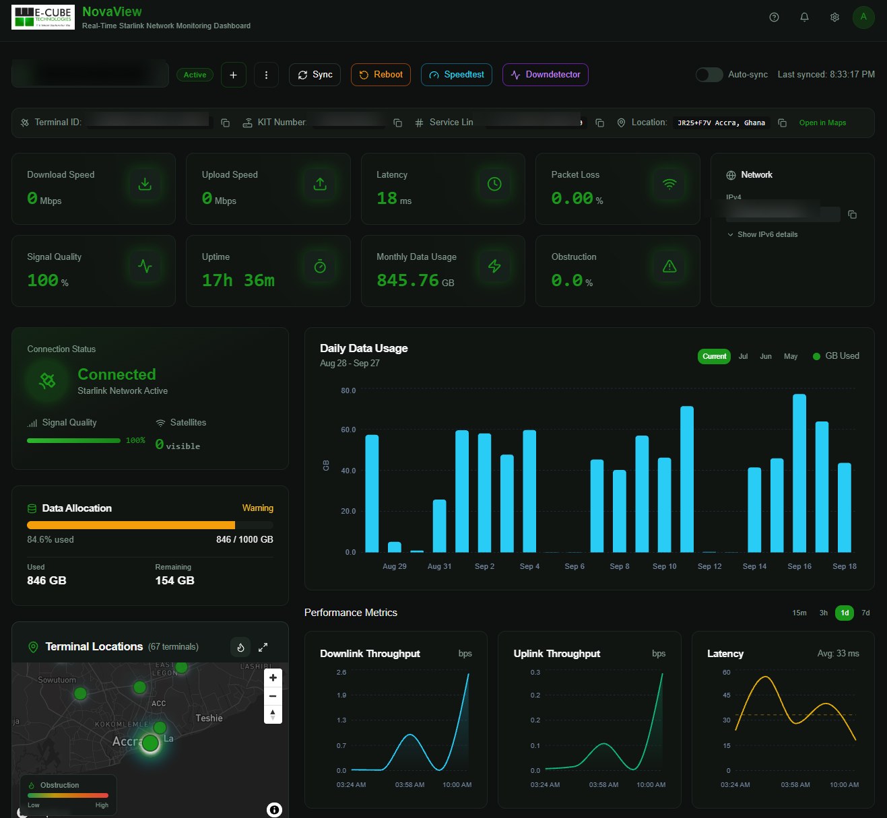
Task: Set Performance Metrics range to 15m
Action: point(799,613)
